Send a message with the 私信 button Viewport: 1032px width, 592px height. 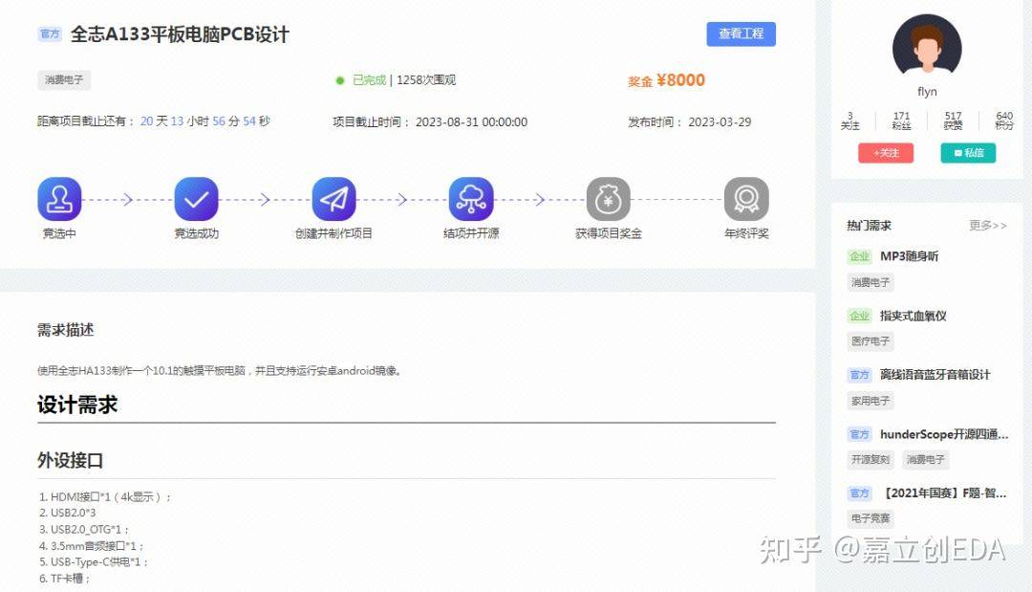coord(968,153)
